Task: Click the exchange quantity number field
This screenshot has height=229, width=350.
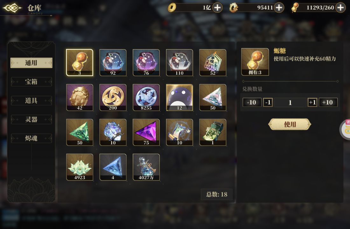Action: click(290, 102)
